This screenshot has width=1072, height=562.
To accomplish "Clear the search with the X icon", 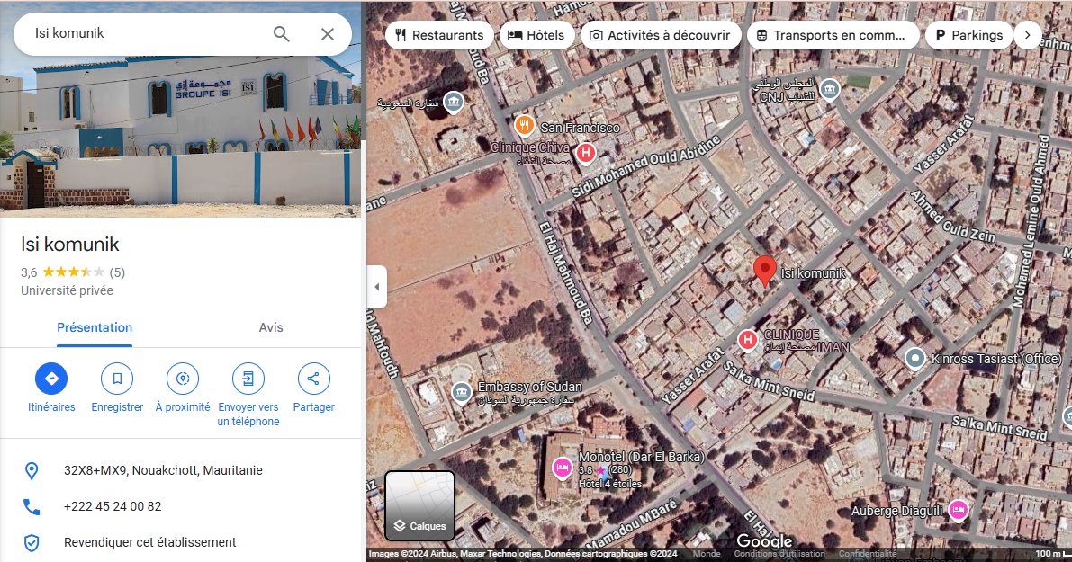I will 328,34.
